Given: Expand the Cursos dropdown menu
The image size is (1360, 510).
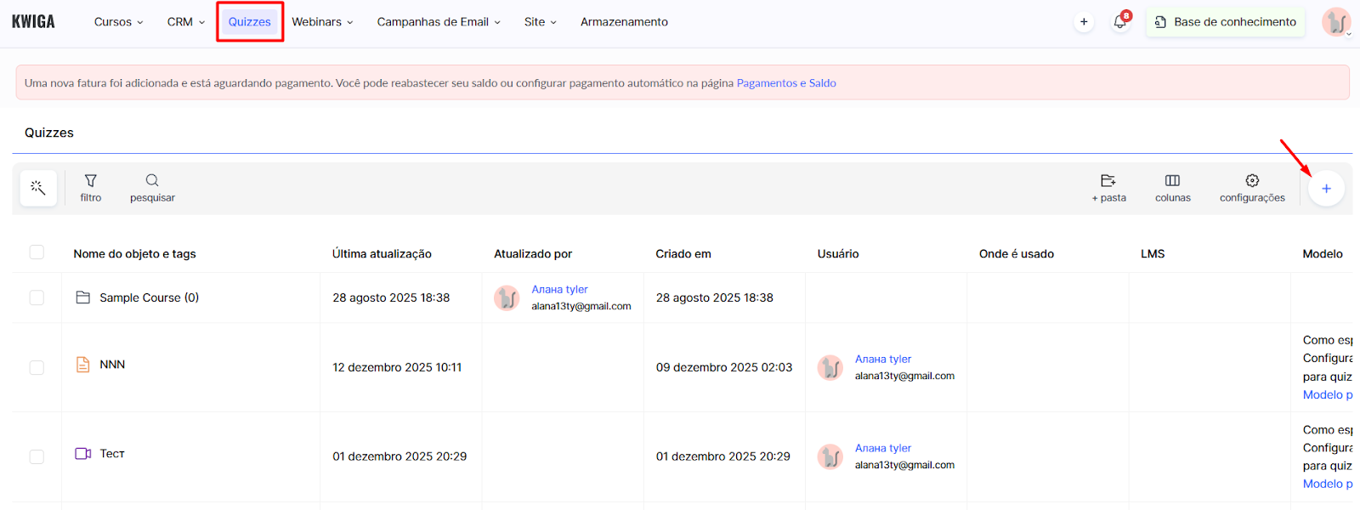Looking at the screenshot, I should pos(119,22).
